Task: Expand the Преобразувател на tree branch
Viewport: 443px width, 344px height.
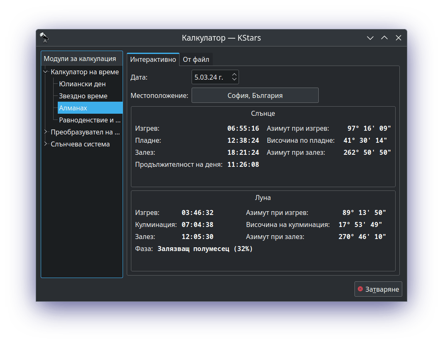Action: click(x=45, y=132)
